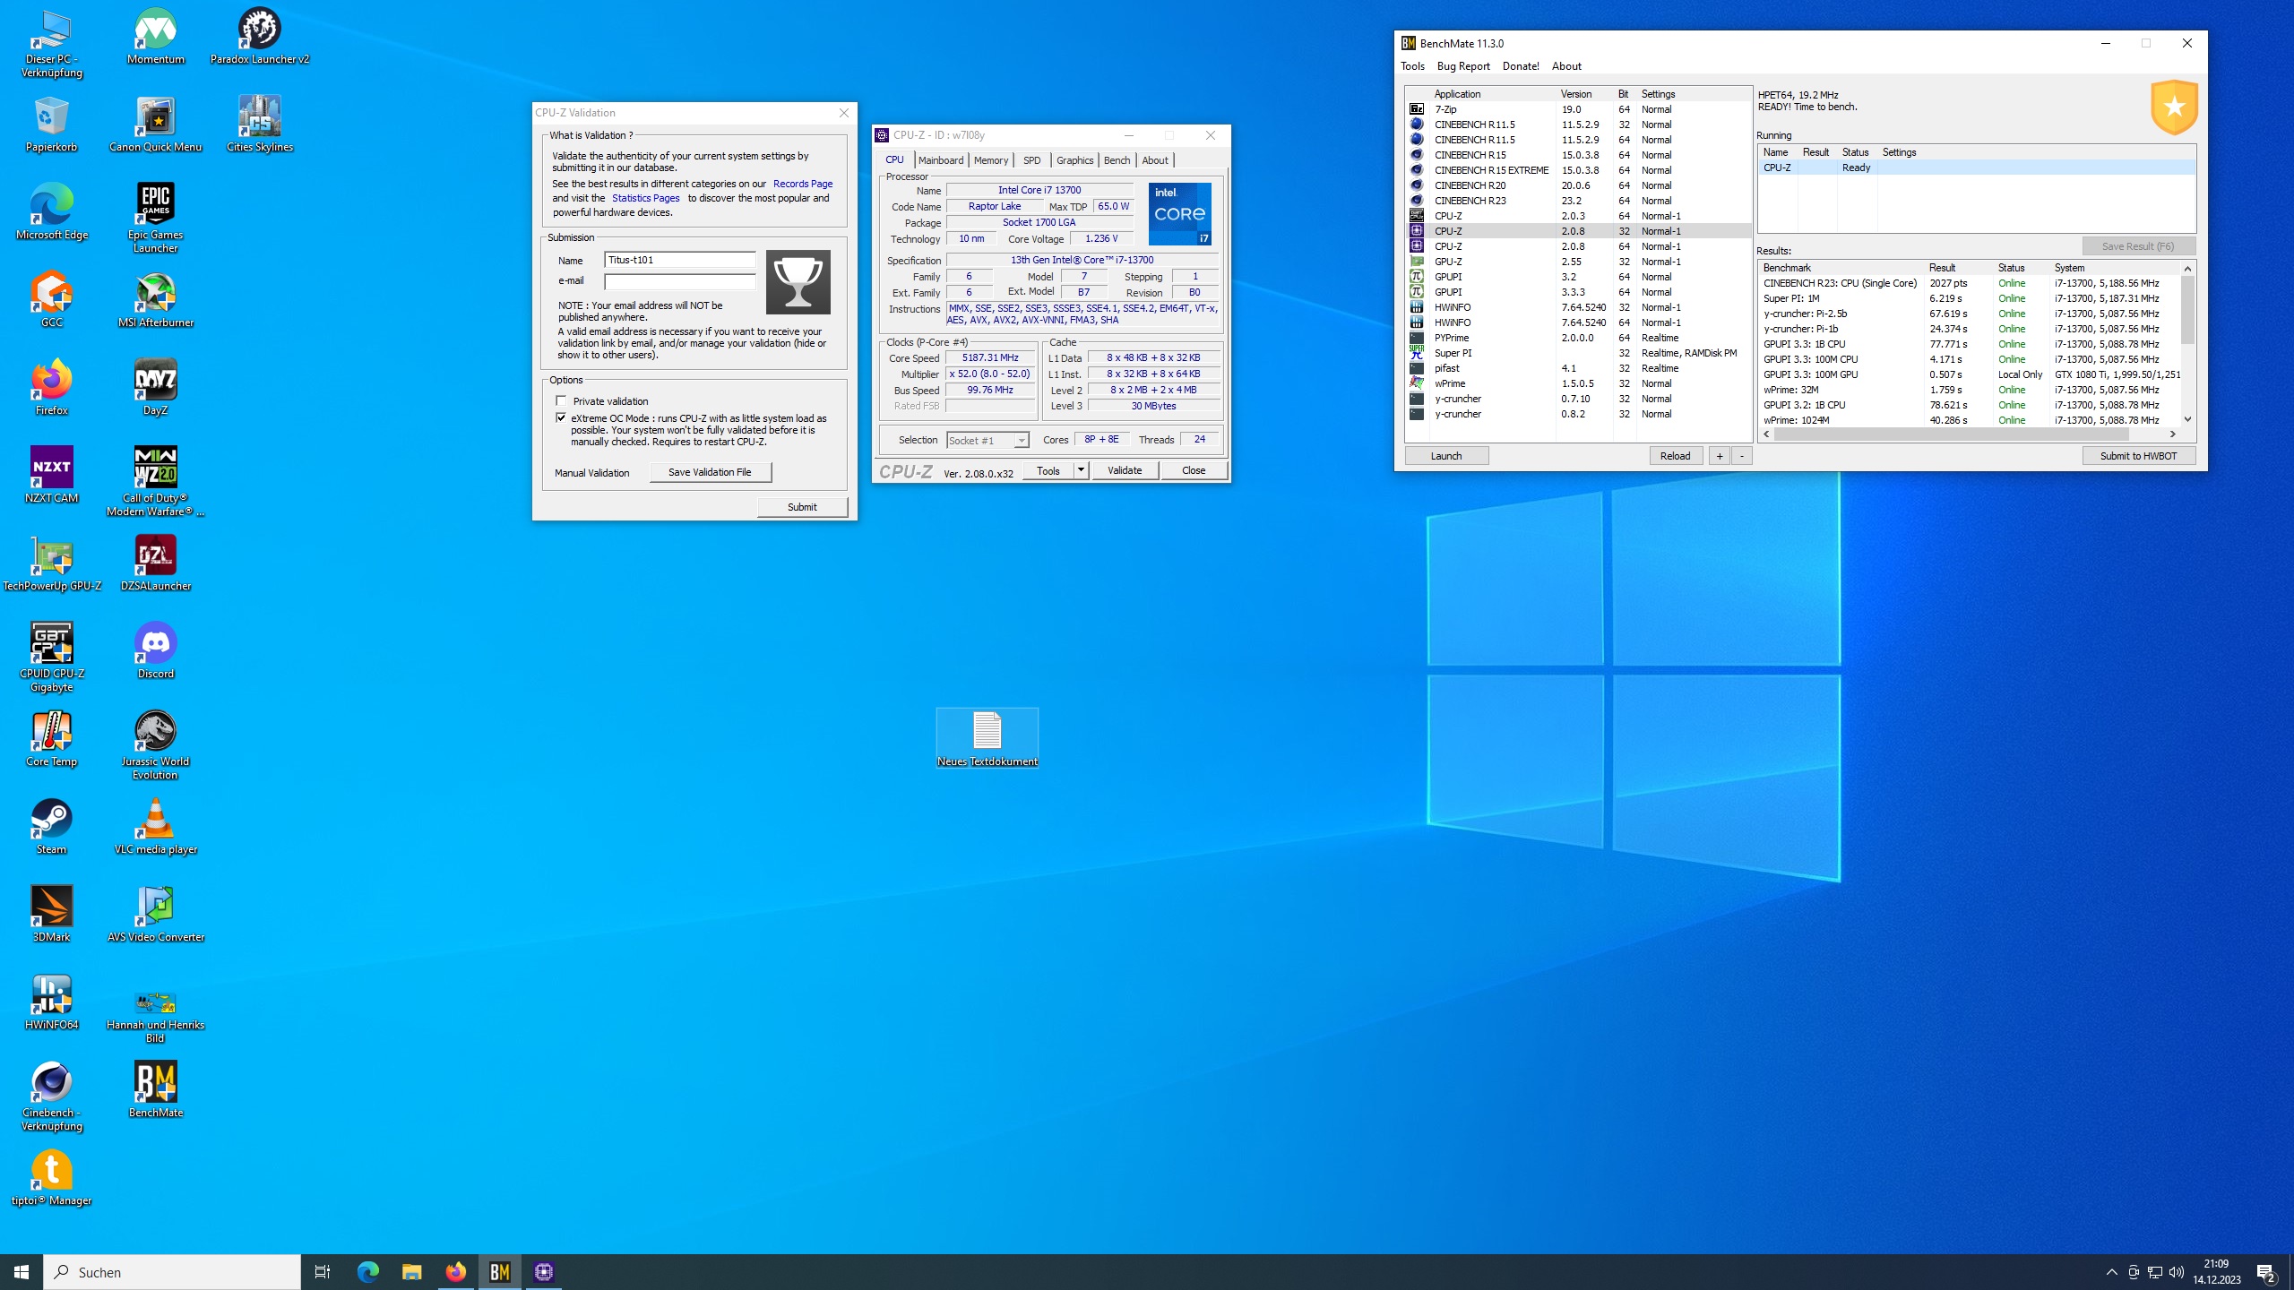Open the Statistics Pages link
Viewport: 2294px width, 1290px height.
tap(645, 198)
